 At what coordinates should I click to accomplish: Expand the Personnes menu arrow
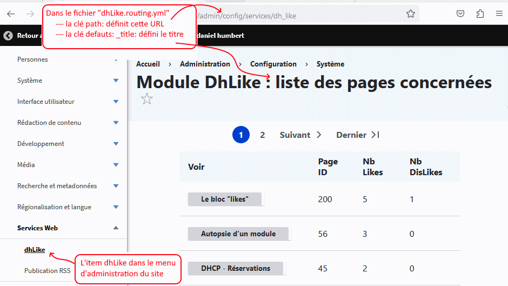(x=116, y=60)
